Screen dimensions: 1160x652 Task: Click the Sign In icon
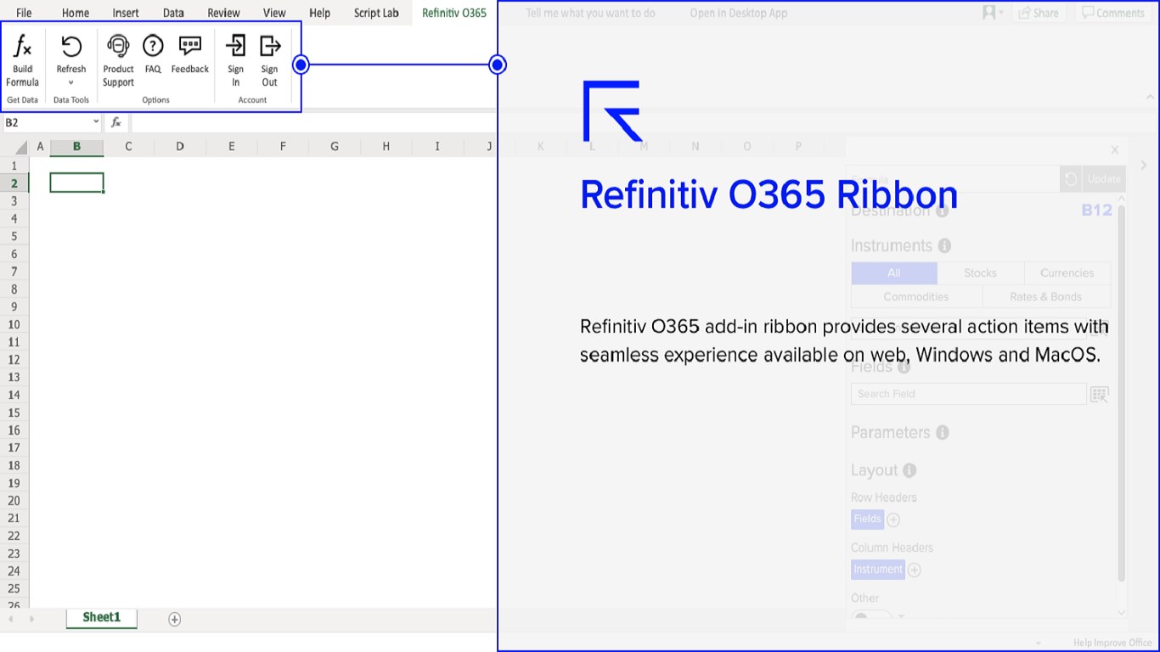[x=235, y=46]
